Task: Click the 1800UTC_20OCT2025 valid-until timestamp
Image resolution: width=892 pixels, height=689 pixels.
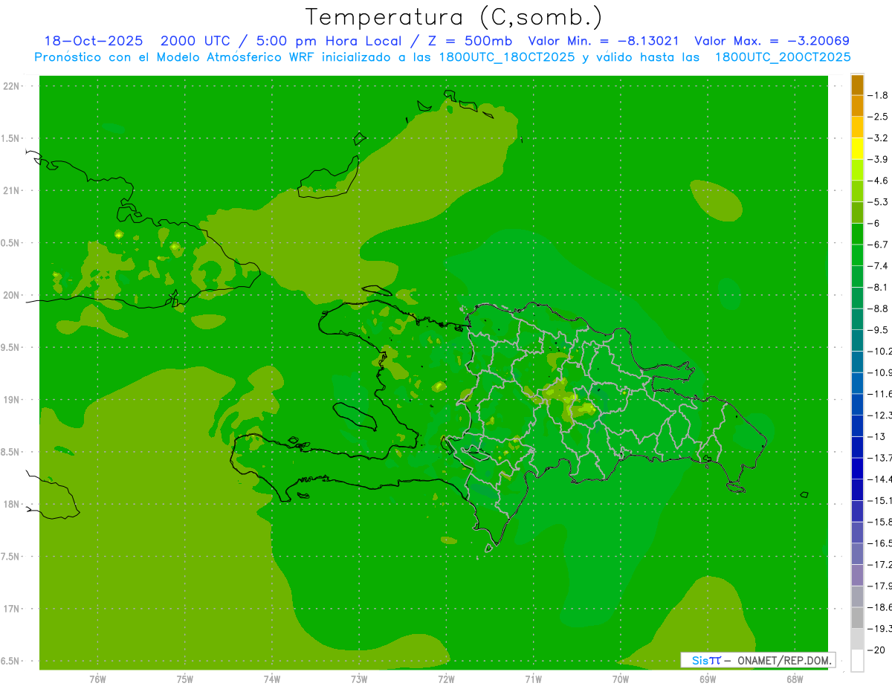Action: pyautogui.click(x=782, y=56)
